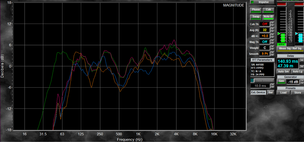The height and width of the screenshot is (142, 304).
Task: Turn on the Gen signal generator
Action: (281, 82)
